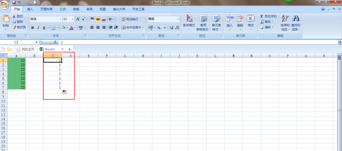Open the 公式 (Formulas) ribbon tab

[63, 9]
